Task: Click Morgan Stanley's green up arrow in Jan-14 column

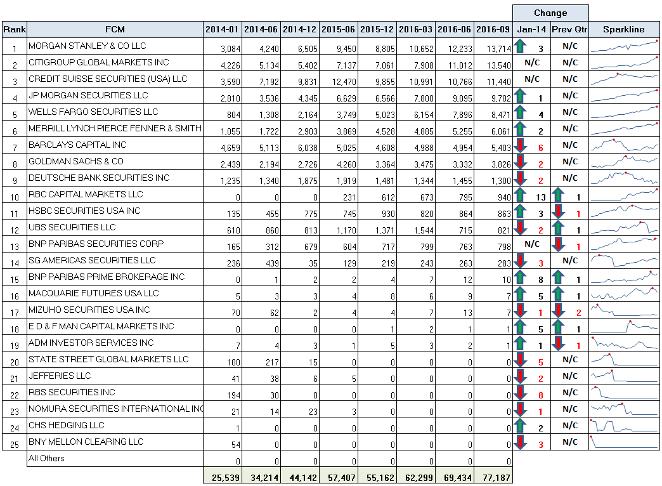Action: [520, 46]
